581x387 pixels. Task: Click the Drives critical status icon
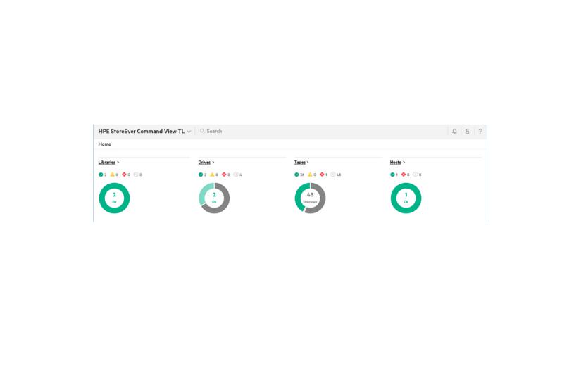click(224, 175)
